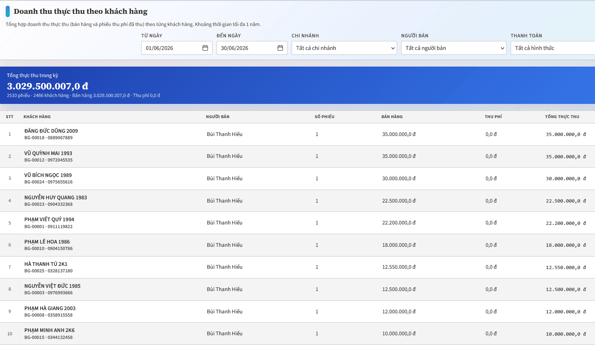The image size is (595, 345).
Task: Select customer VŨ BÍCH NGỌC 1989
Action: tap(48, 175)
